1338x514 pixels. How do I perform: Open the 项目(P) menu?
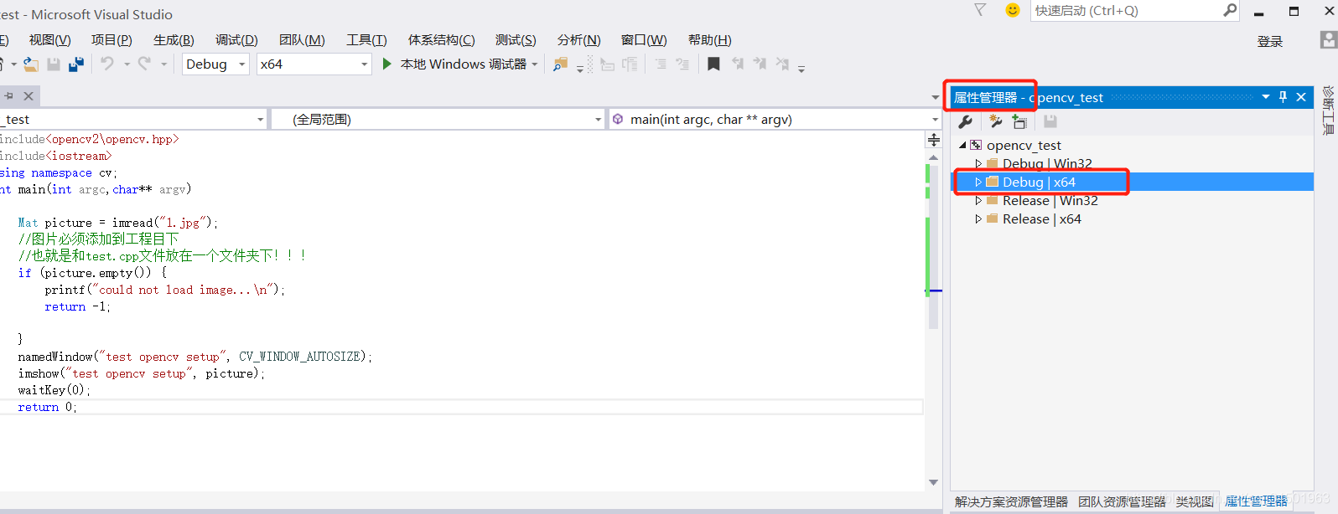click(111, 40)
